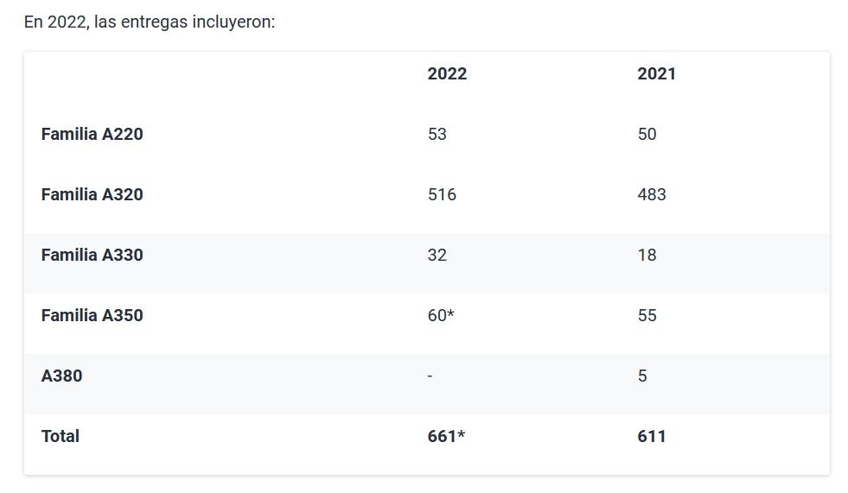Viewport: 848px width, 493px height.
Task: Select the Familia A320 row label
Action: click(92, 194)
